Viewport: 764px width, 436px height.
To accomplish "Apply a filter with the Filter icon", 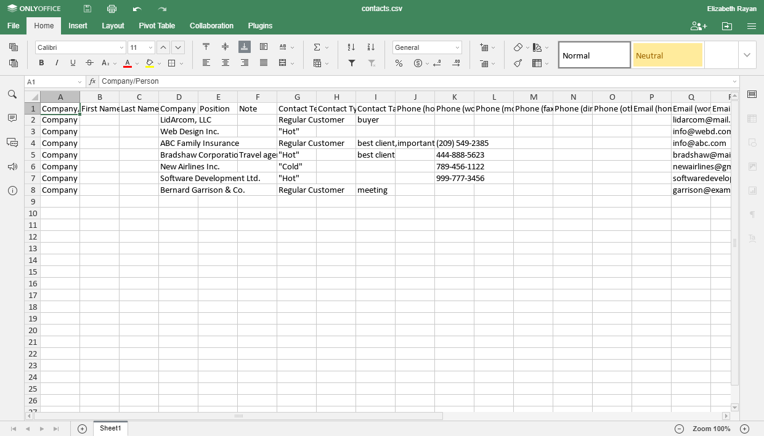I will tap(352, 63).
